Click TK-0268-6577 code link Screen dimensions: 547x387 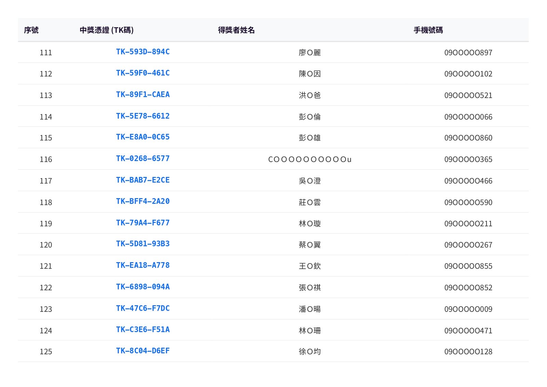tap(143, 158)
